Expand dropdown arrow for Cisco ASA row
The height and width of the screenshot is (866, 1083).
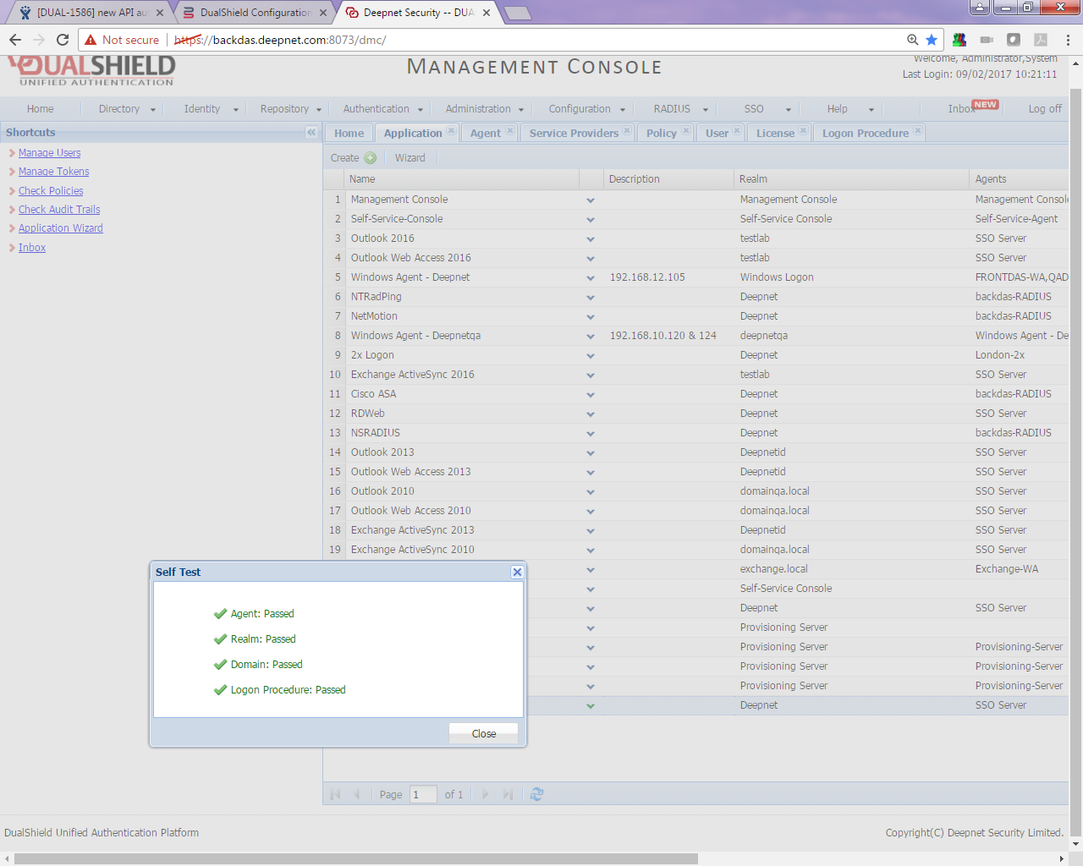tap(591, 395)
